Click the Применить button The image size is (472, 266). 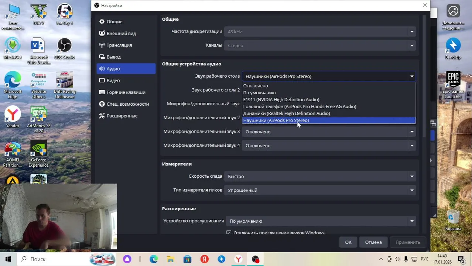click(408, 242)
